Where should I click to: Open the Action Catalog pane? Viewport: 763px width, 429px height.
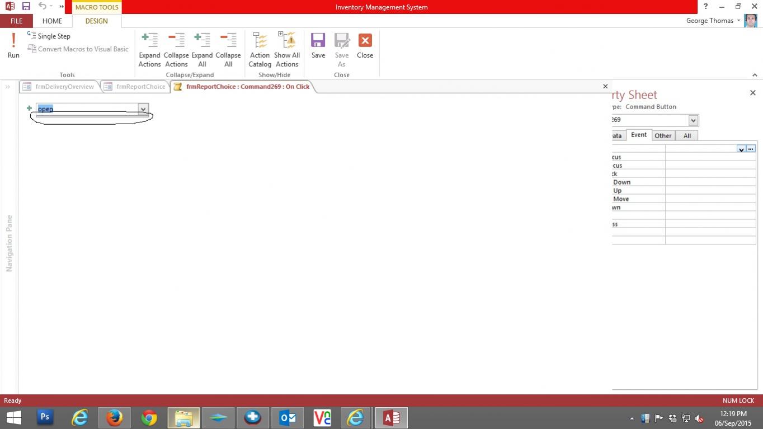pyautogui.click(x=260, y=49)
